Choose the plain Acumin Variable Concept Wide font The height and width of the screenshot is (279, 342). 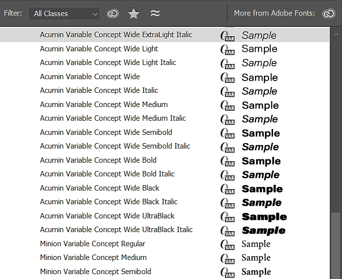click(x=165, y=77)
